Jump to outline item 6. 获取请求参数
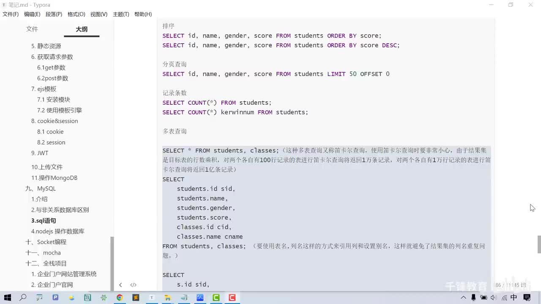The height and width of the screenshot is (304, 541). coord(52,57)
